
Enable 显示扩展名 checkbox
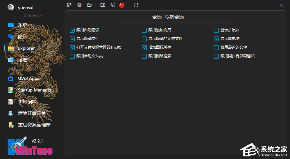(216, 30)
